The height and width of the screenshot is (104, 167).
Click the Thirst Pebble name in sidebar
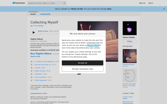(129, 37)
